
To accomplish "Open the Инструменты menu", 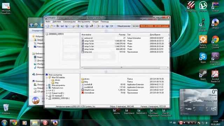I will click(x=84, y=22).
